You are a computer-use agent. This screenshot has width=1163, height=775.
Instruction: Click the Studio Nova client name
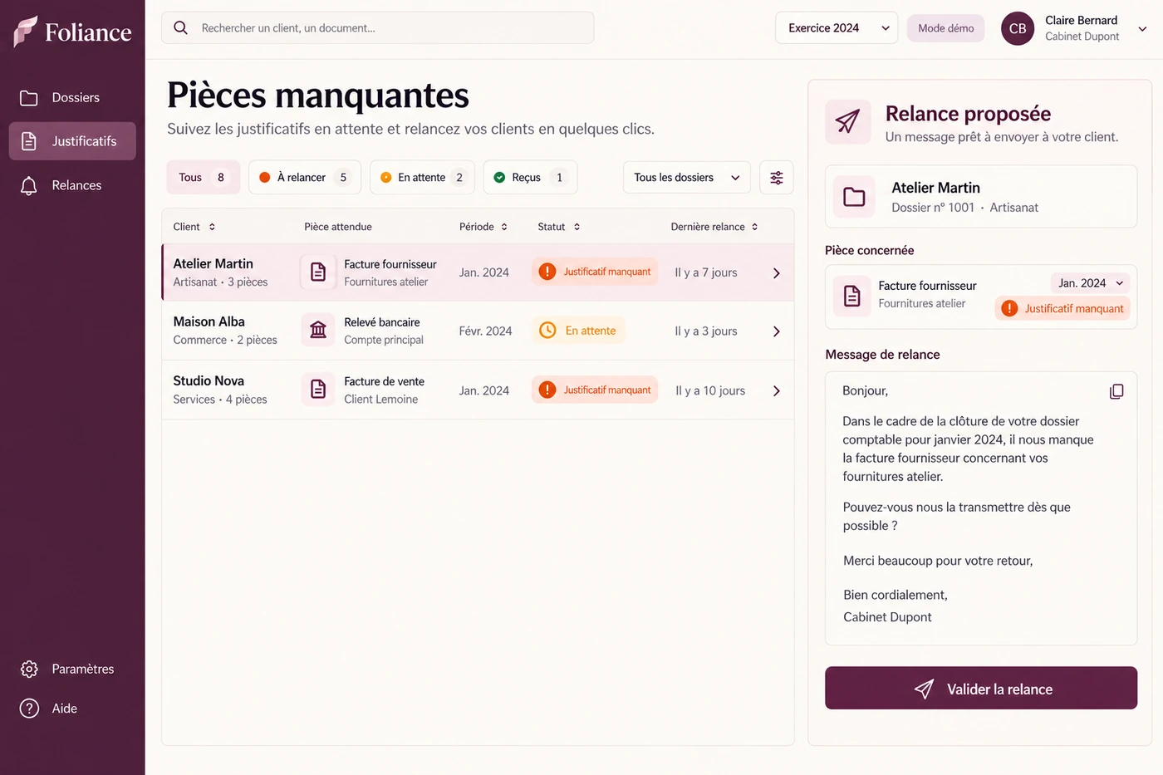(209, 380)
